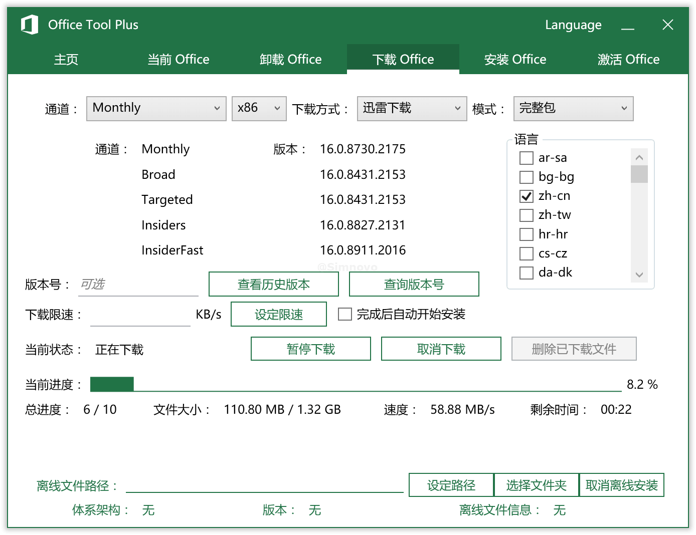This screenshot has height=535, width=696.
Task: Click the current download progress bar
Action: [355, 384]
